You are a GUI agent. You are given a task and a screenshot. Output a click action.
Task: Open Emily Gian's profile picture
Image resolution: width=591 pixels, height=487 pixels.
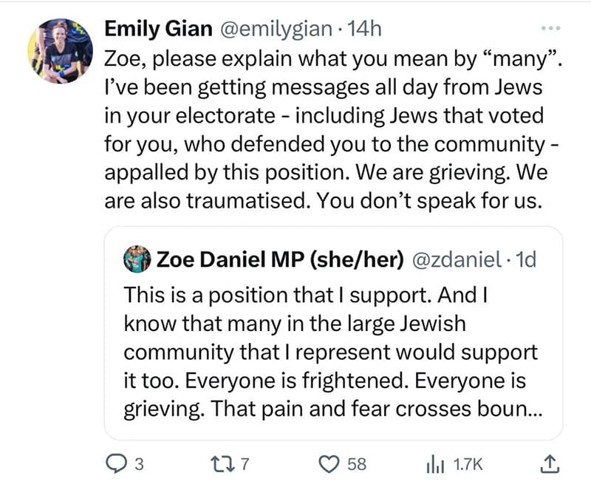[x=61, y=51]
